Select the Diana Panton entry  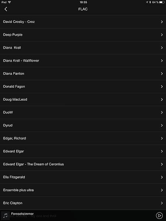click(83, 74)
